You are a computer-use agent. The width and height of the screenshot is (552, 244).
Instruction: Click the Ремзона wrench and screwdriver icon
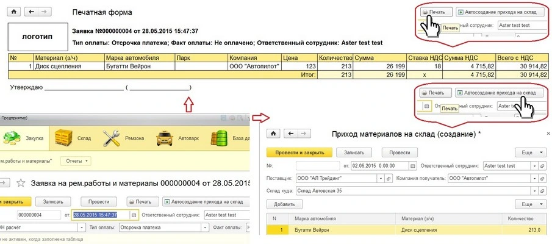point(111,138)
